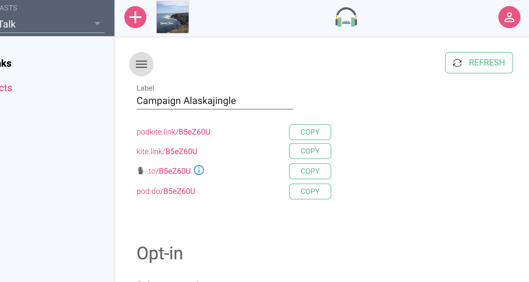Copy the pod.do/B5eZ60U link
This screenshot has width=529, height=282.
(x=310, y=191)
